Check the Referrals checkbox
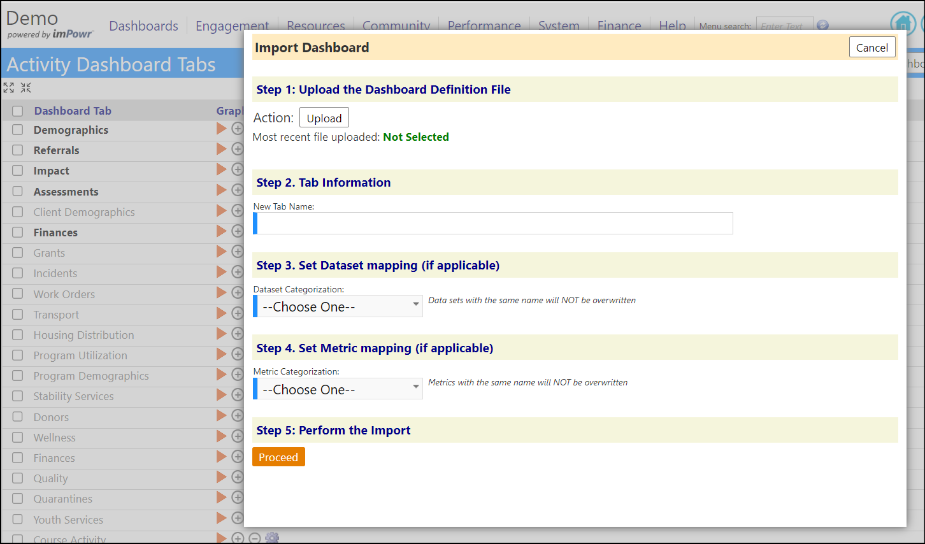The height and width of the screenshot is (544, 925). [17, 150]
